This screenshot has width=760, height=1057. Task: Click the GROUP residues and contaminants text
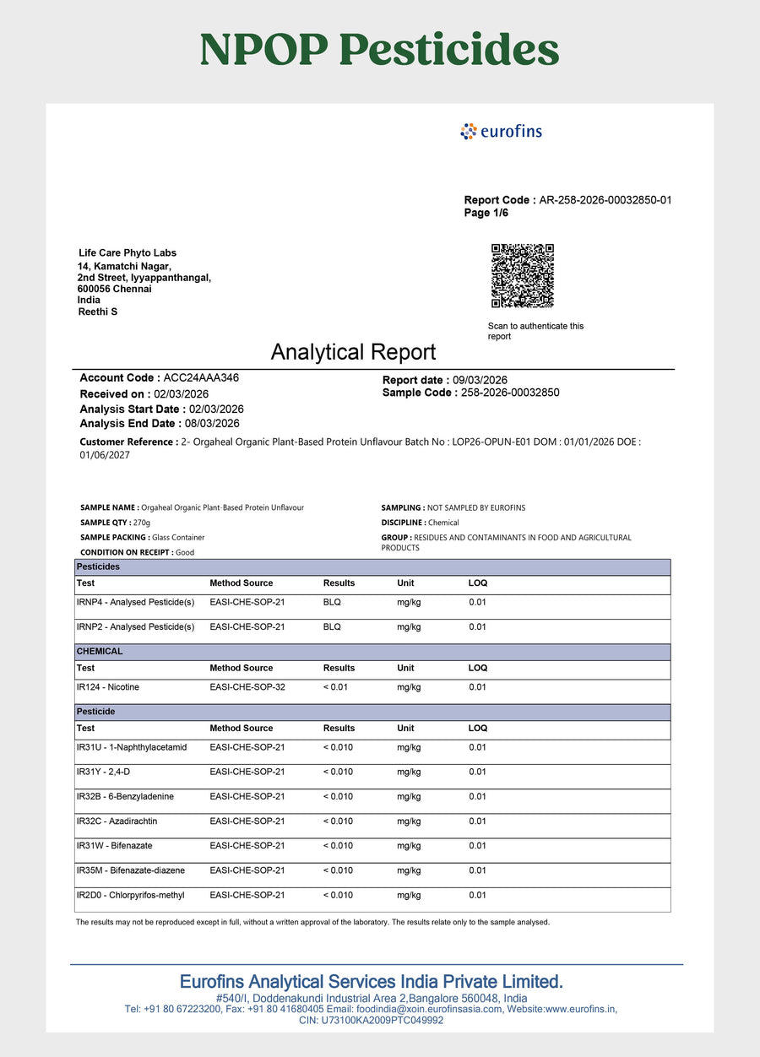506,542
